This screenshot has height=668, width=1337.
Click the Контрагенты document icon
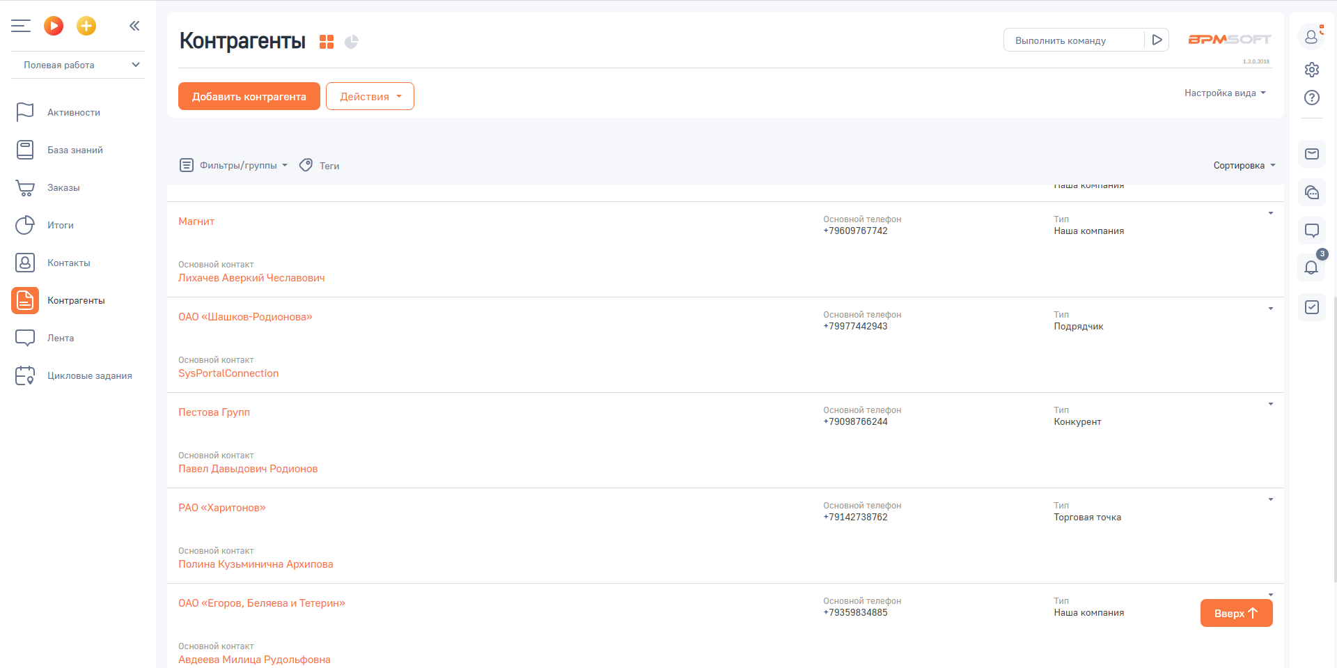(25, 300)
